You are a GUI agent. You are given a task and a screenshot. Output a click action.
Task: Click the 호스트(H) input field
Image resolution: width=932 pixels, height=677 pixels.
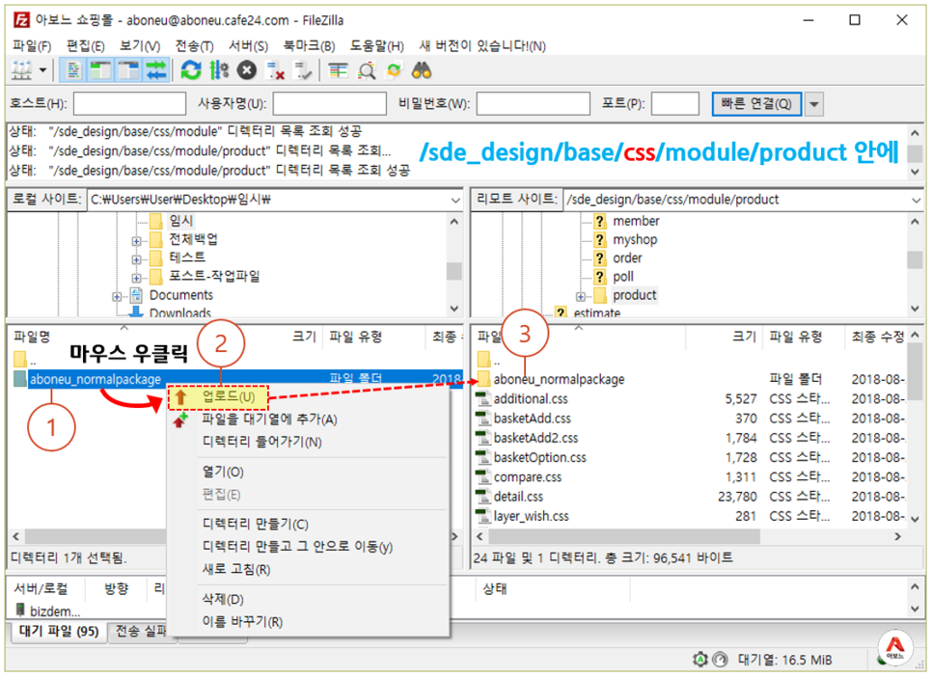(129, 103)
